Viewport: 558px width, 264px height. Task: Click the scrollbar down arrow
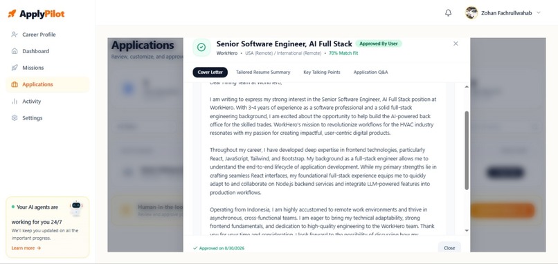pyautogui.click(x=467, y=231)
